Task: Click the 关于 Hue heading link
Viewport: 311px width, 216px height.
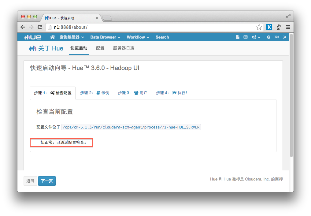Action: [x=46, y=48]
